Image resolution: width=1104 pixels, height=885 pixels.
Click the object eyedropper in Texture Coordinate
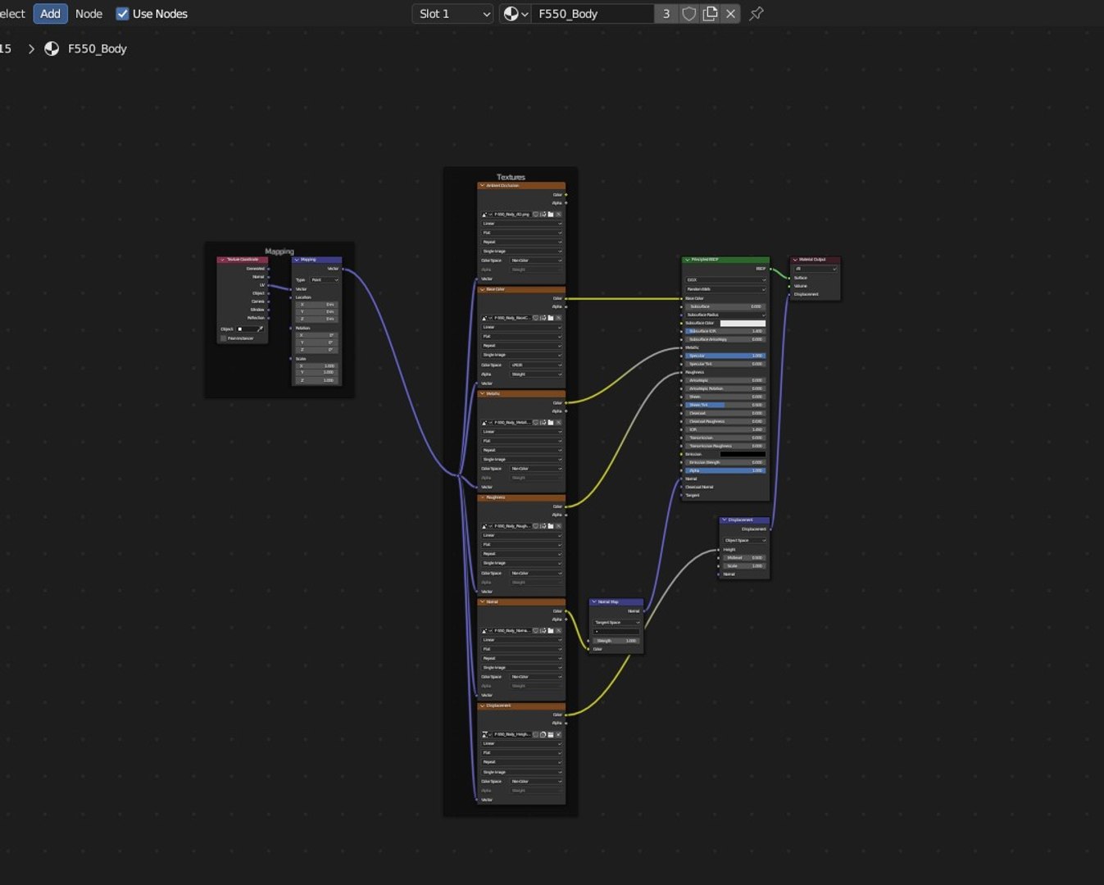260,329
